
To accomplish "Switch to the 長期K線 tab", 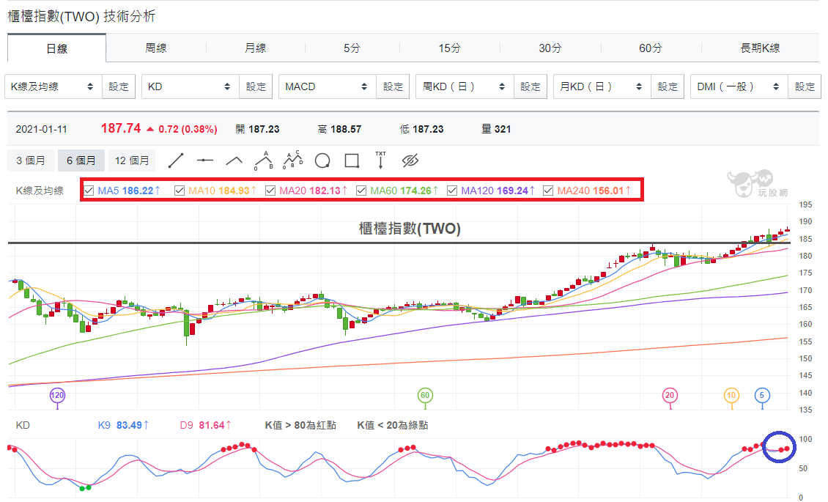I will coord(760,48).
